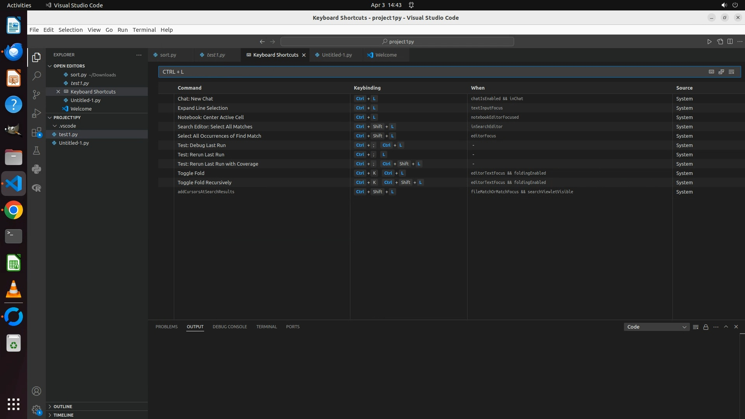745x419 pixels.
Task: Open test1.py in project tree
Action: (x=68, y=134)
